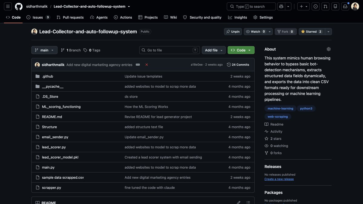Click the failed check red X icon
363x204 pixels.
point(147,65)
